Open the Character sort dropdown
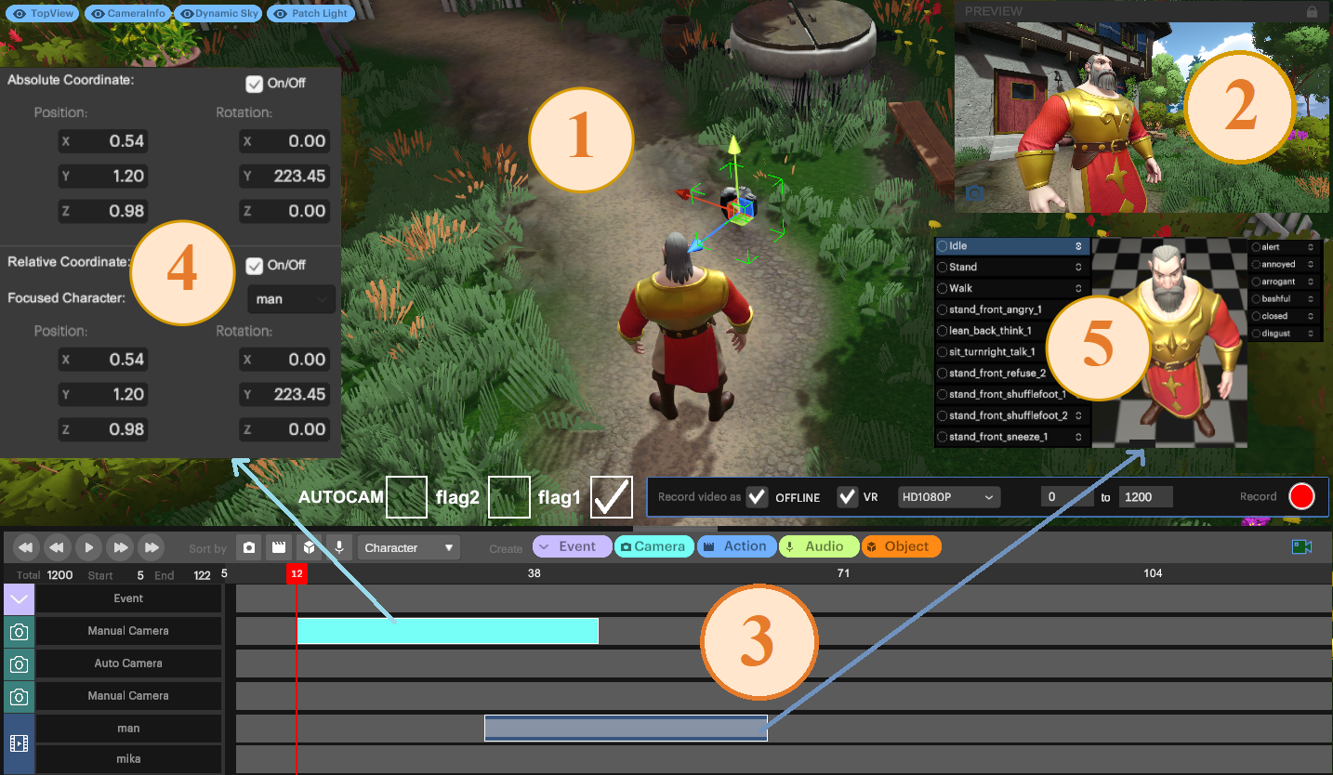 click(x=409, y=547)
